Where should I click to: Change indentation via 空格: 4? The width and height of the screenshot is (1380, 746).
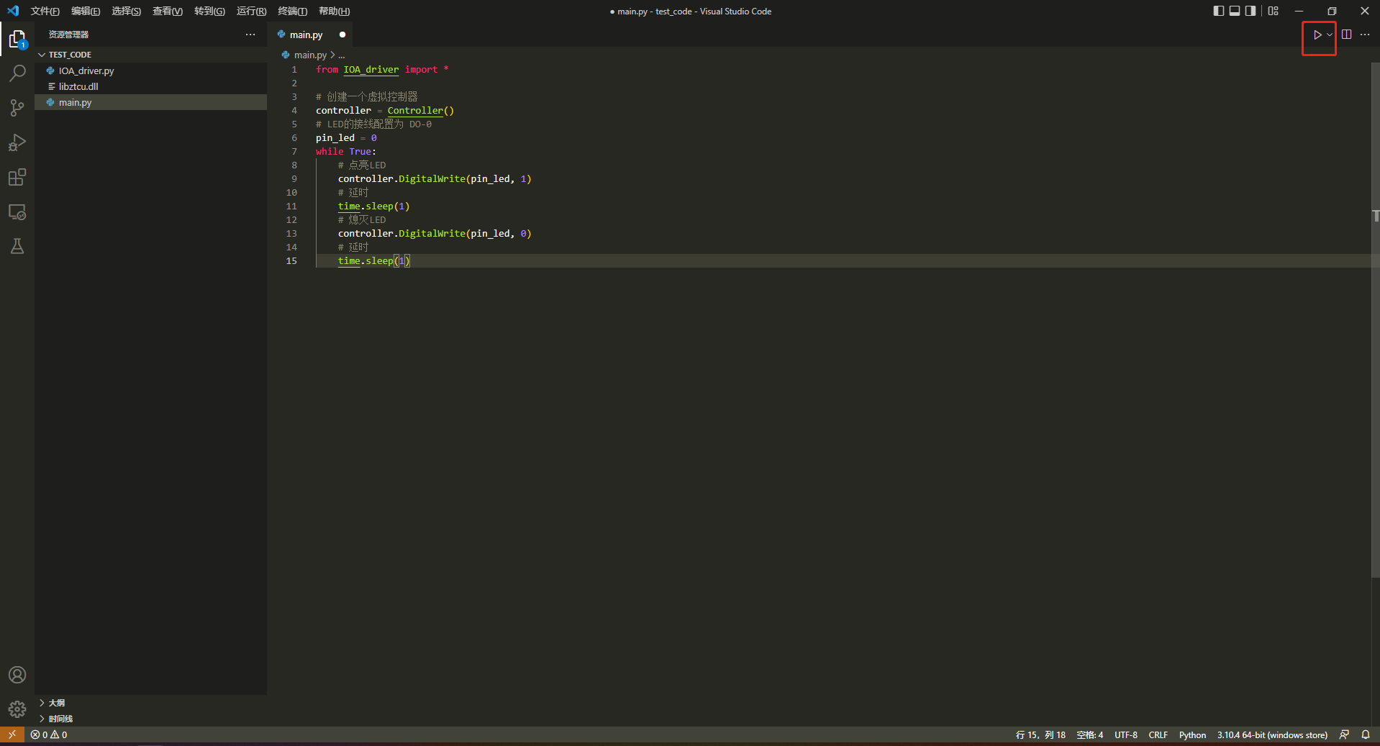pos(1089,734)
